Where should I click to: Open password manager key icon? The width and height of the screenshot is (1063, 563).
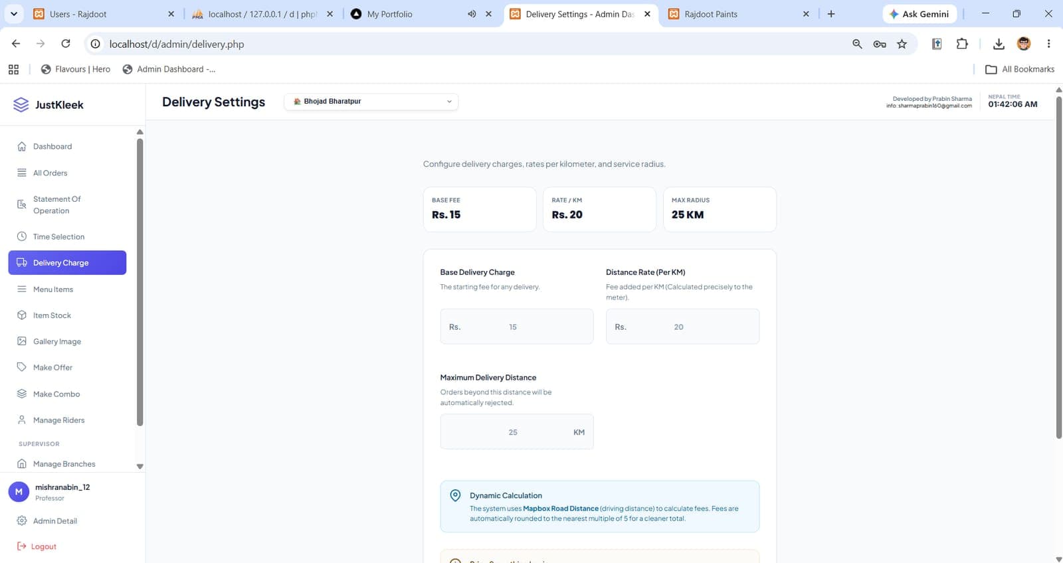coord(880,44)
